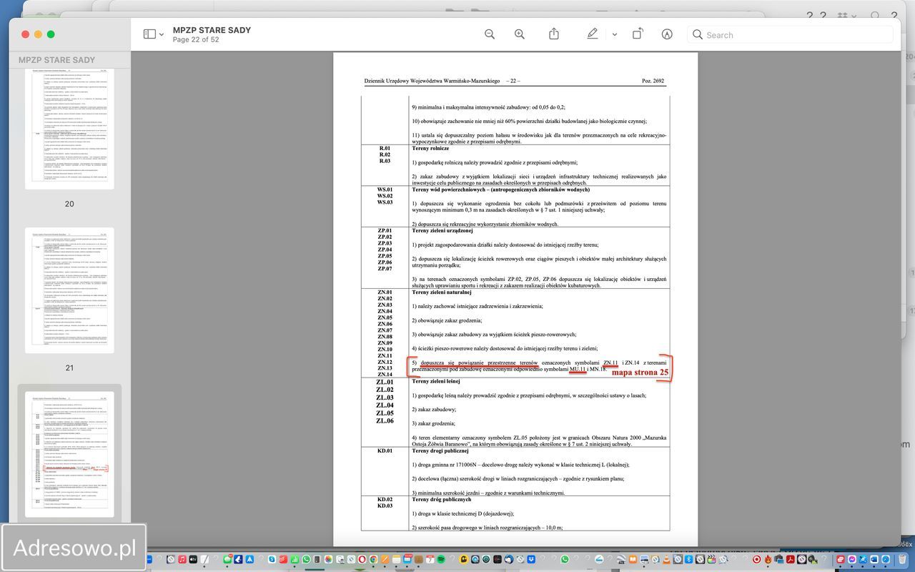Open Spotify from the Dock
The image size is (915, 572).
point(441,559)
